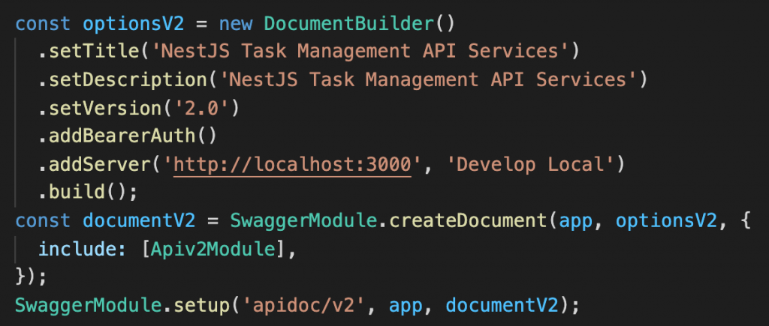Viewport: 769px width, 326px height.
Task: Click the .setTitle method call
Action: coord(90,52)
